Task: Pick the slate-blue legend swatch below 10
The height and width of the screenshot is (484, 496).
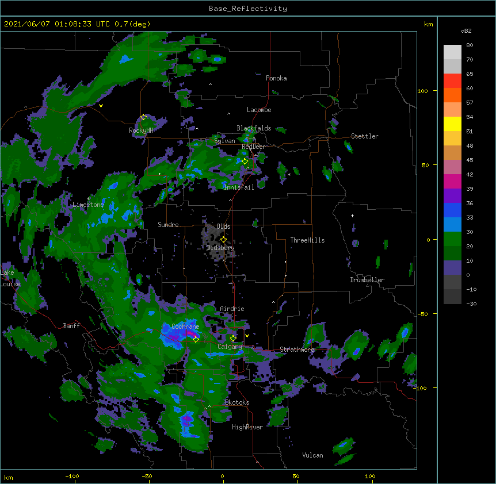Action: point(452,268)
